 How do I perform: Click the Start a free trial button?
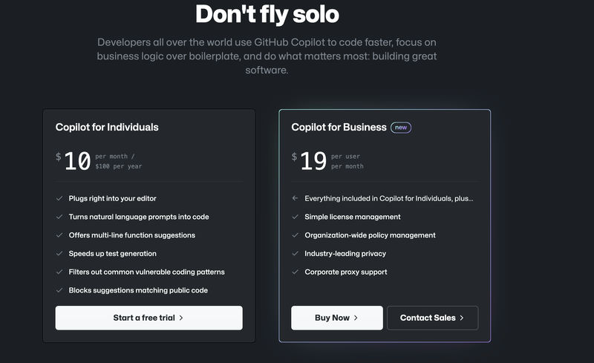point(149,318)
